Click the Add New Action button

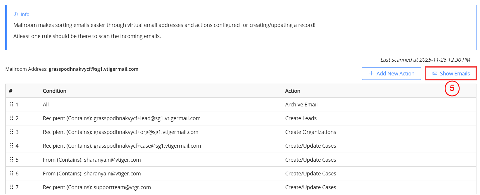tap(391, 73)
